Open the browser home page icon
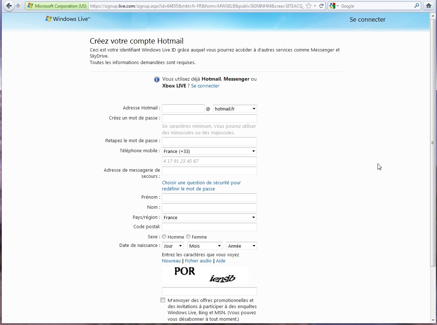 click(429, 6)
